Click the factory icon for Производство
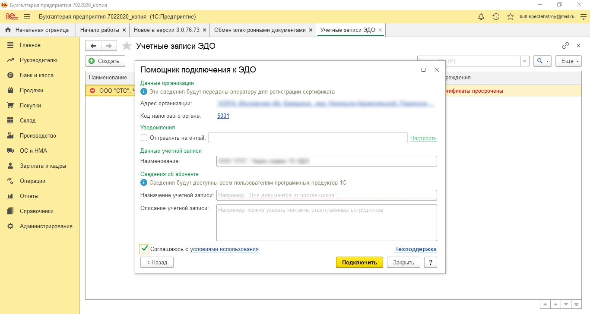 click(x=11, y=136)
